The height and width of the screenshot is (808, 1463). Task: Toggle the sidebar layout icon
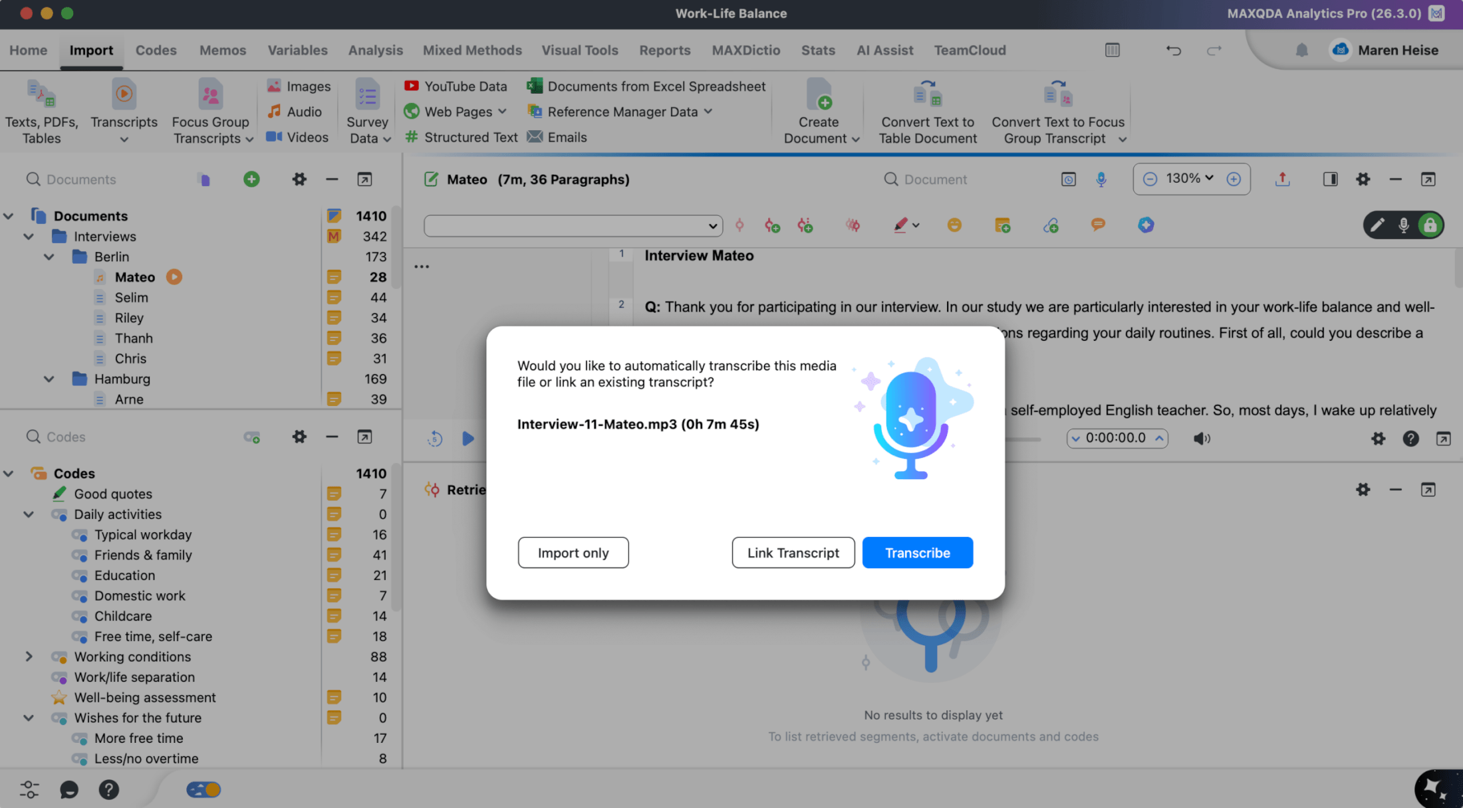[1330, 179]
